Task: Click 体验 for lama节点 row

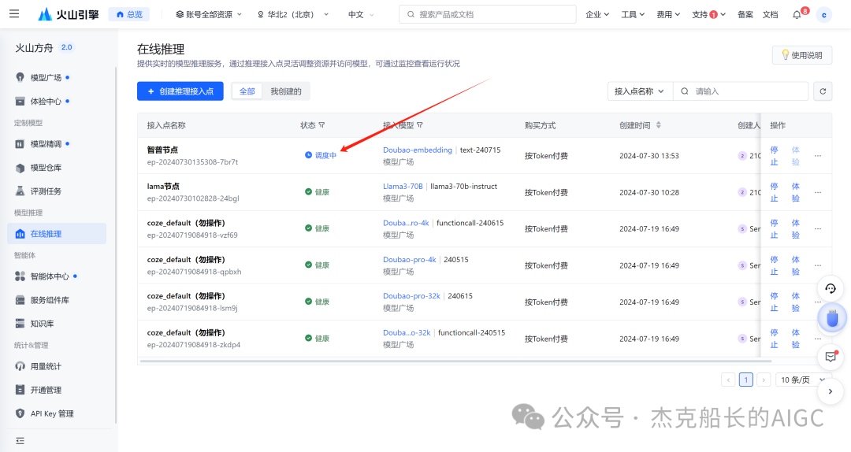Action: tap(795, 192)
